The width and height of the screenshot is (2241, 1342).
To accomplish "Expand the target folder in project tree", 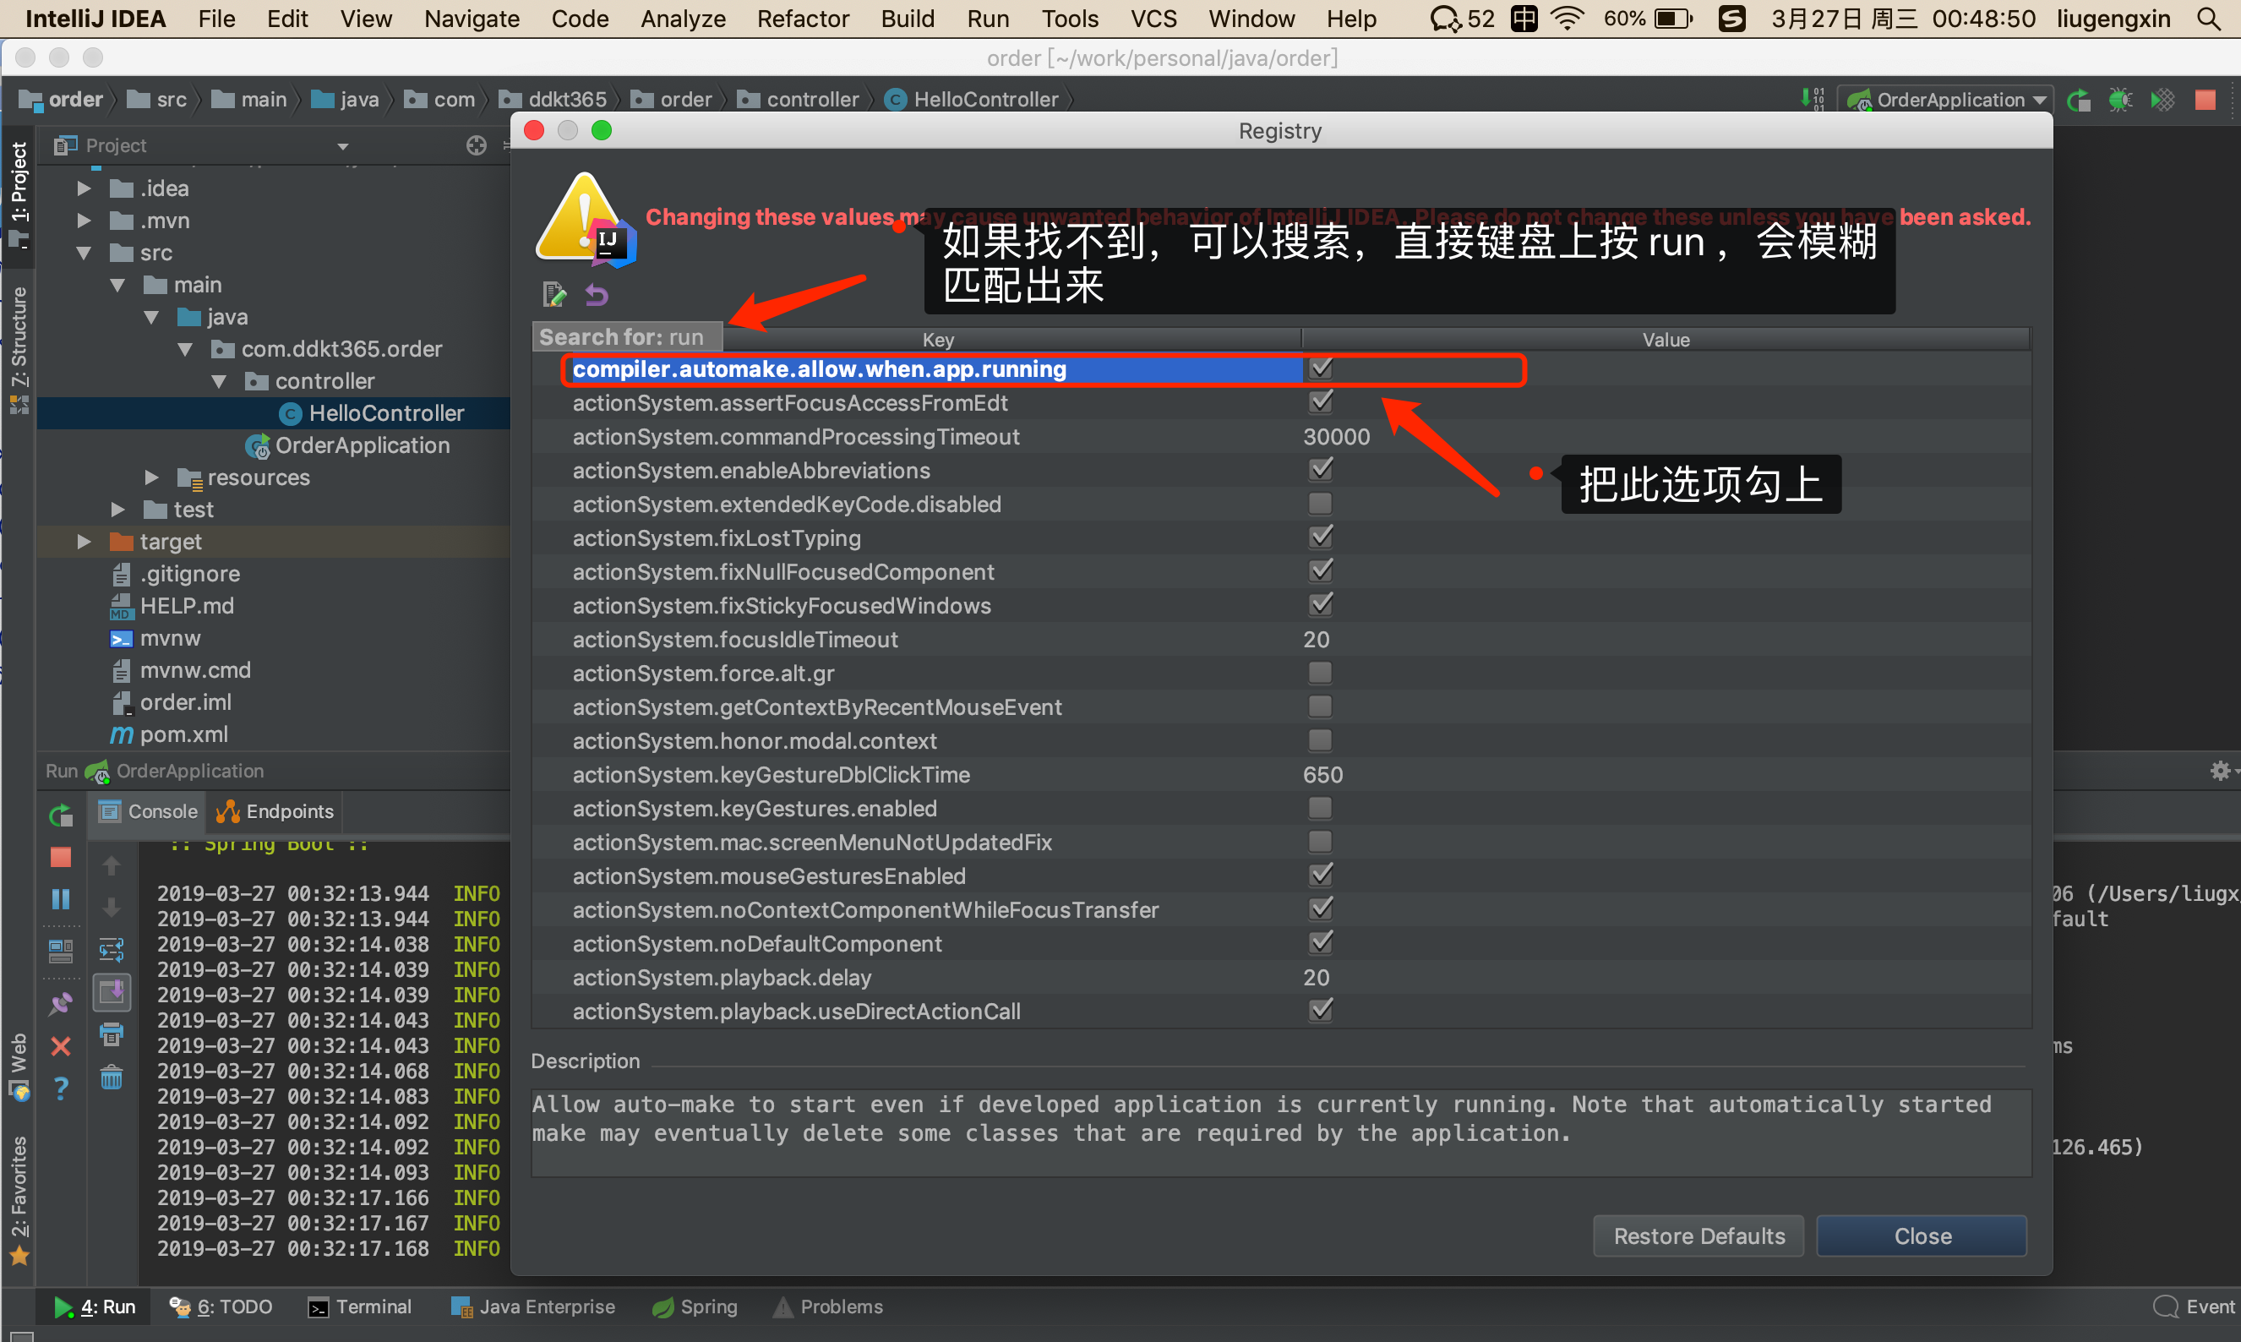I will 84,542.
